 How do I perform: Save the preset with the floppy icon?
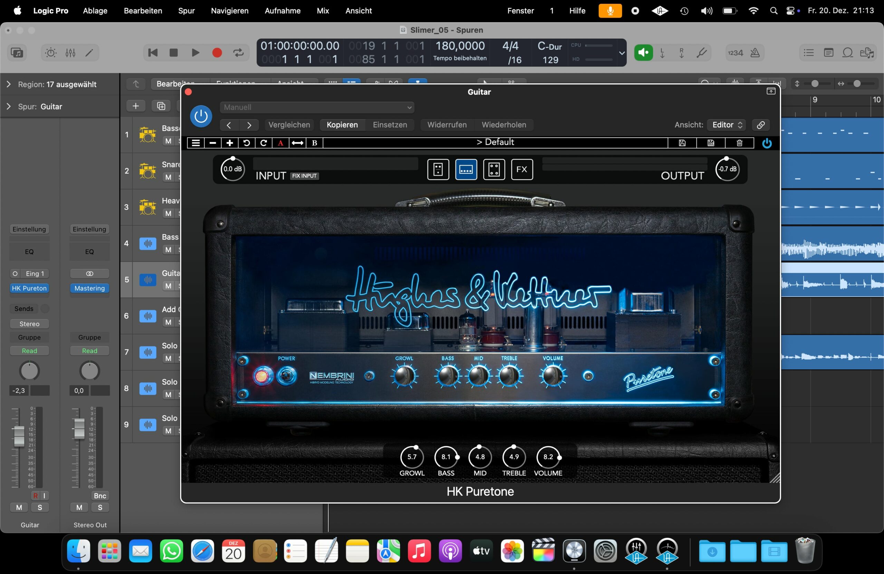682,143
